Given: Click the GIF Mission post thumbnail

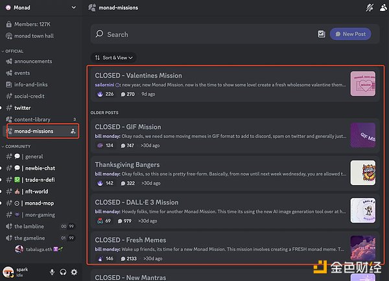Looking at the screenshot, I should tap(362, 135).
